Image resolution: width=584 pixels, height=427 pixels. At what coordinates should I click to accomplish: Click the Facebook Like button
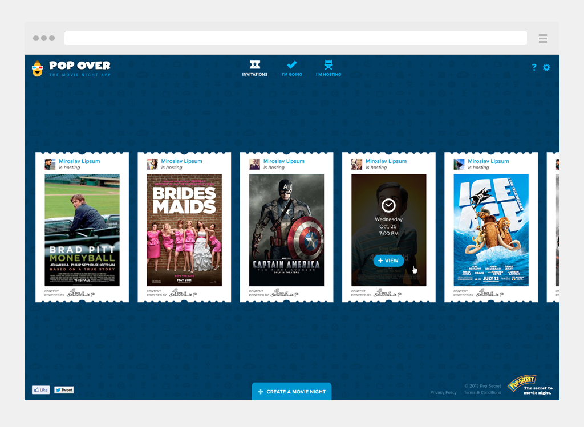[40, 390]
